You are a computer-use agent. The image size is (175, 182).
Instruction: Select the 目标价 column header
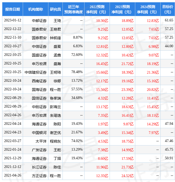coord(168,9)
